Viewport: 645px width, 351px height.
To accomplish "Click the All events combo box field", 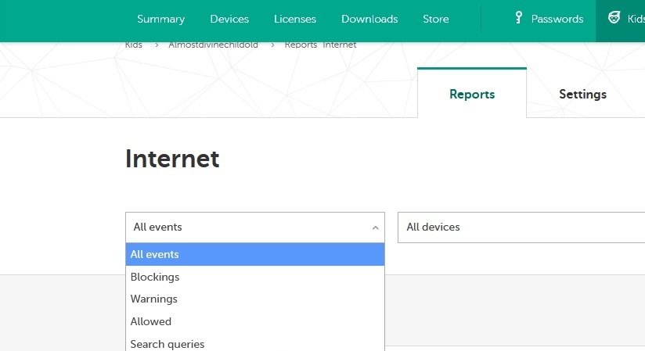I will [243, 227].
